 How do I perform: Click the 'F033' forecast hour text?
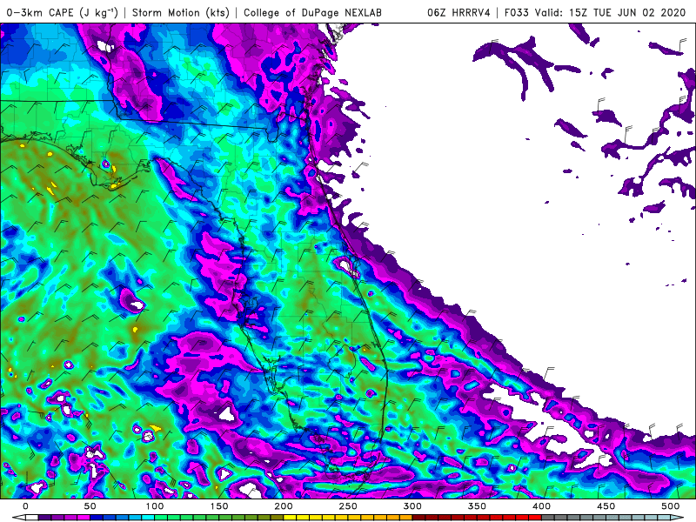tap(517, 12)
